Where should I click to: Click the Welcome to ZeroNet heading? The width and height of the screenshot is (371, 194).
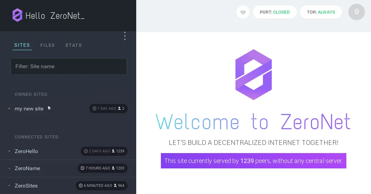tap(253, 122)
